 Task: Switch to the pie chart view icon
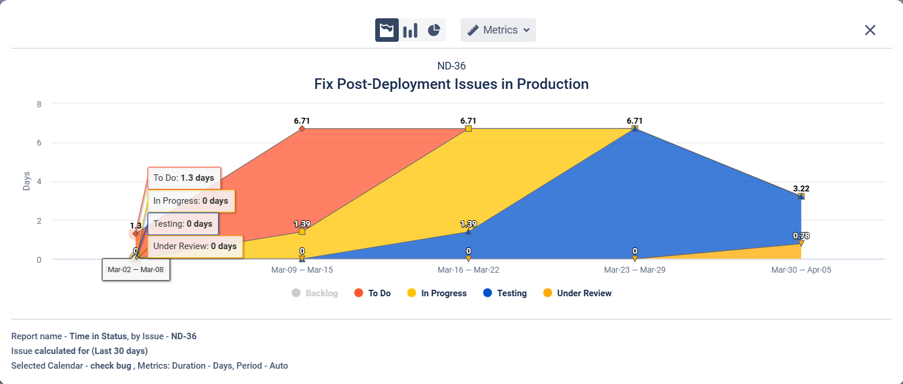(434, 30)
